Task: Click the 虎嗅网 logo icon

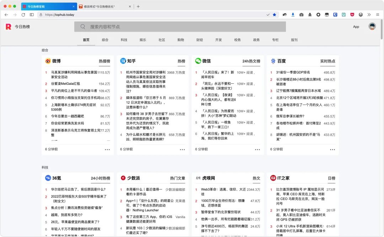Action: [198, 178]
